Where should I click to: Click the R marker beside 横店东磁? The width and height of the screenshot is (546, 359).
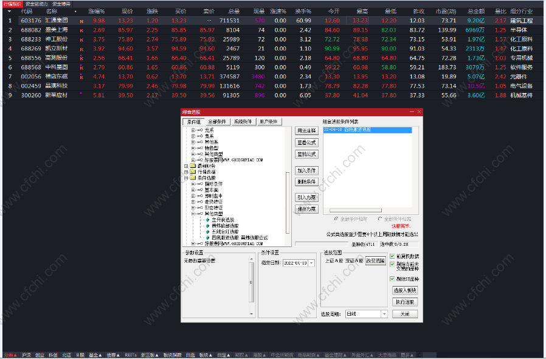(81, 77)
